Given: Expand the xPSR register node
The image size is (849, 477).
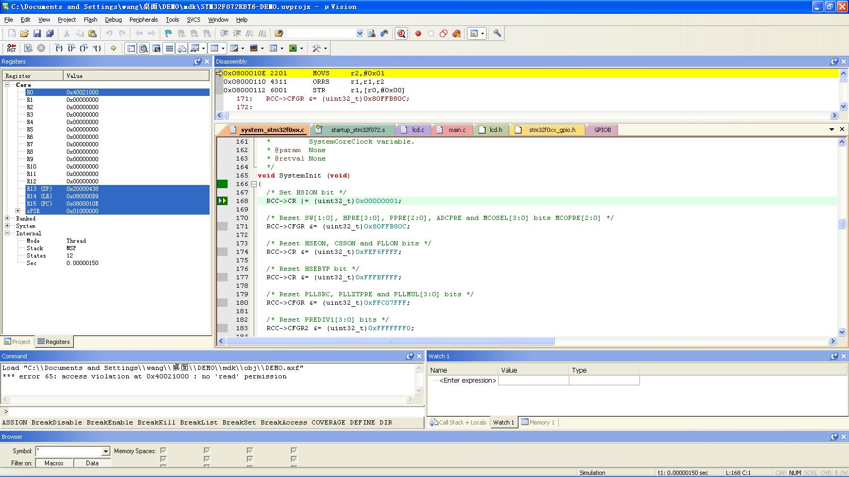Looking at the screenshot, I should click(18, 211).
